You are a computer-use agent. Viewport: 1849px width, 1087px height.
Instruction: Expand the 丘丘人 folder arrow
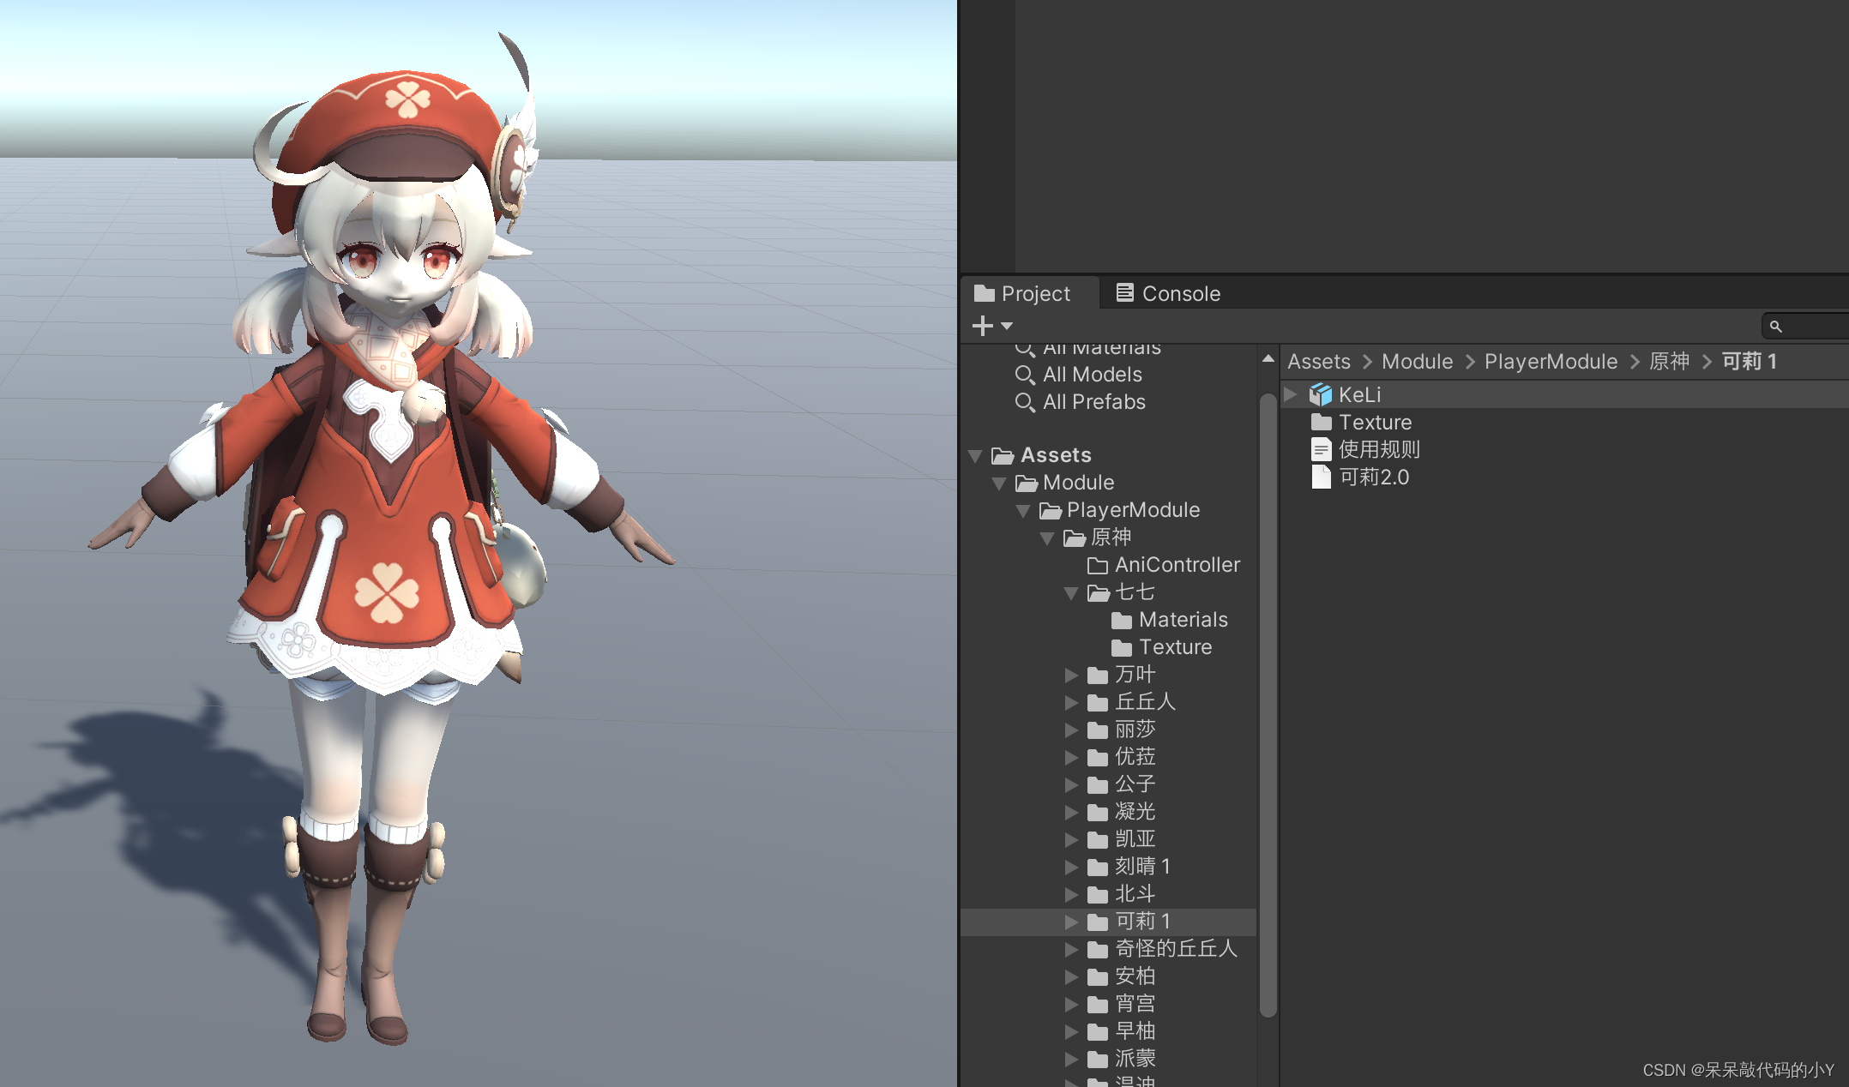click(x=1071, y=703)
